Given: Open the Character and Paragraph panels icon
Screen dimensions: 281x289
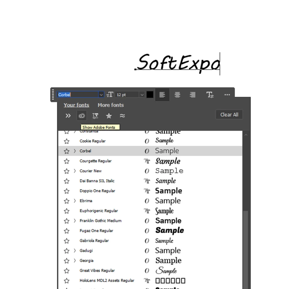Looking at the screenshot, I should click(210, 95).
